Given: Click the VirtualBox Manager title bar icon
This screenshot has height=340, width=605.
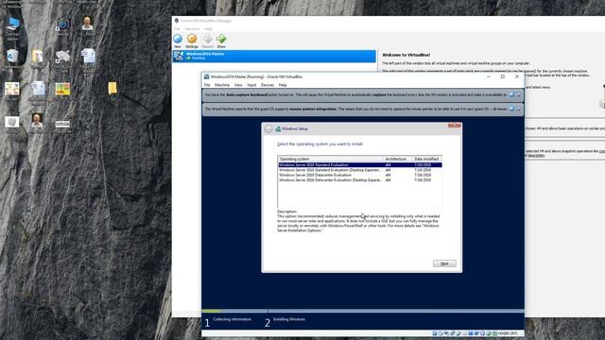Looking at the screenshot, I should pos(177,21).
